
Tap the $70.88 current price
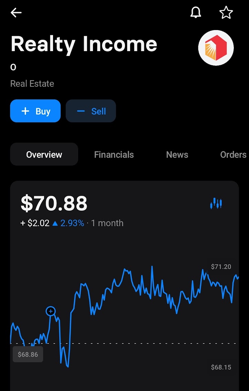pos(54,203)
